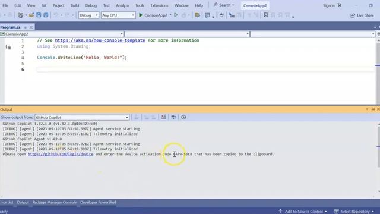Click the Find Message in Code icon
The image size is (380, 214).
point(137,117)
